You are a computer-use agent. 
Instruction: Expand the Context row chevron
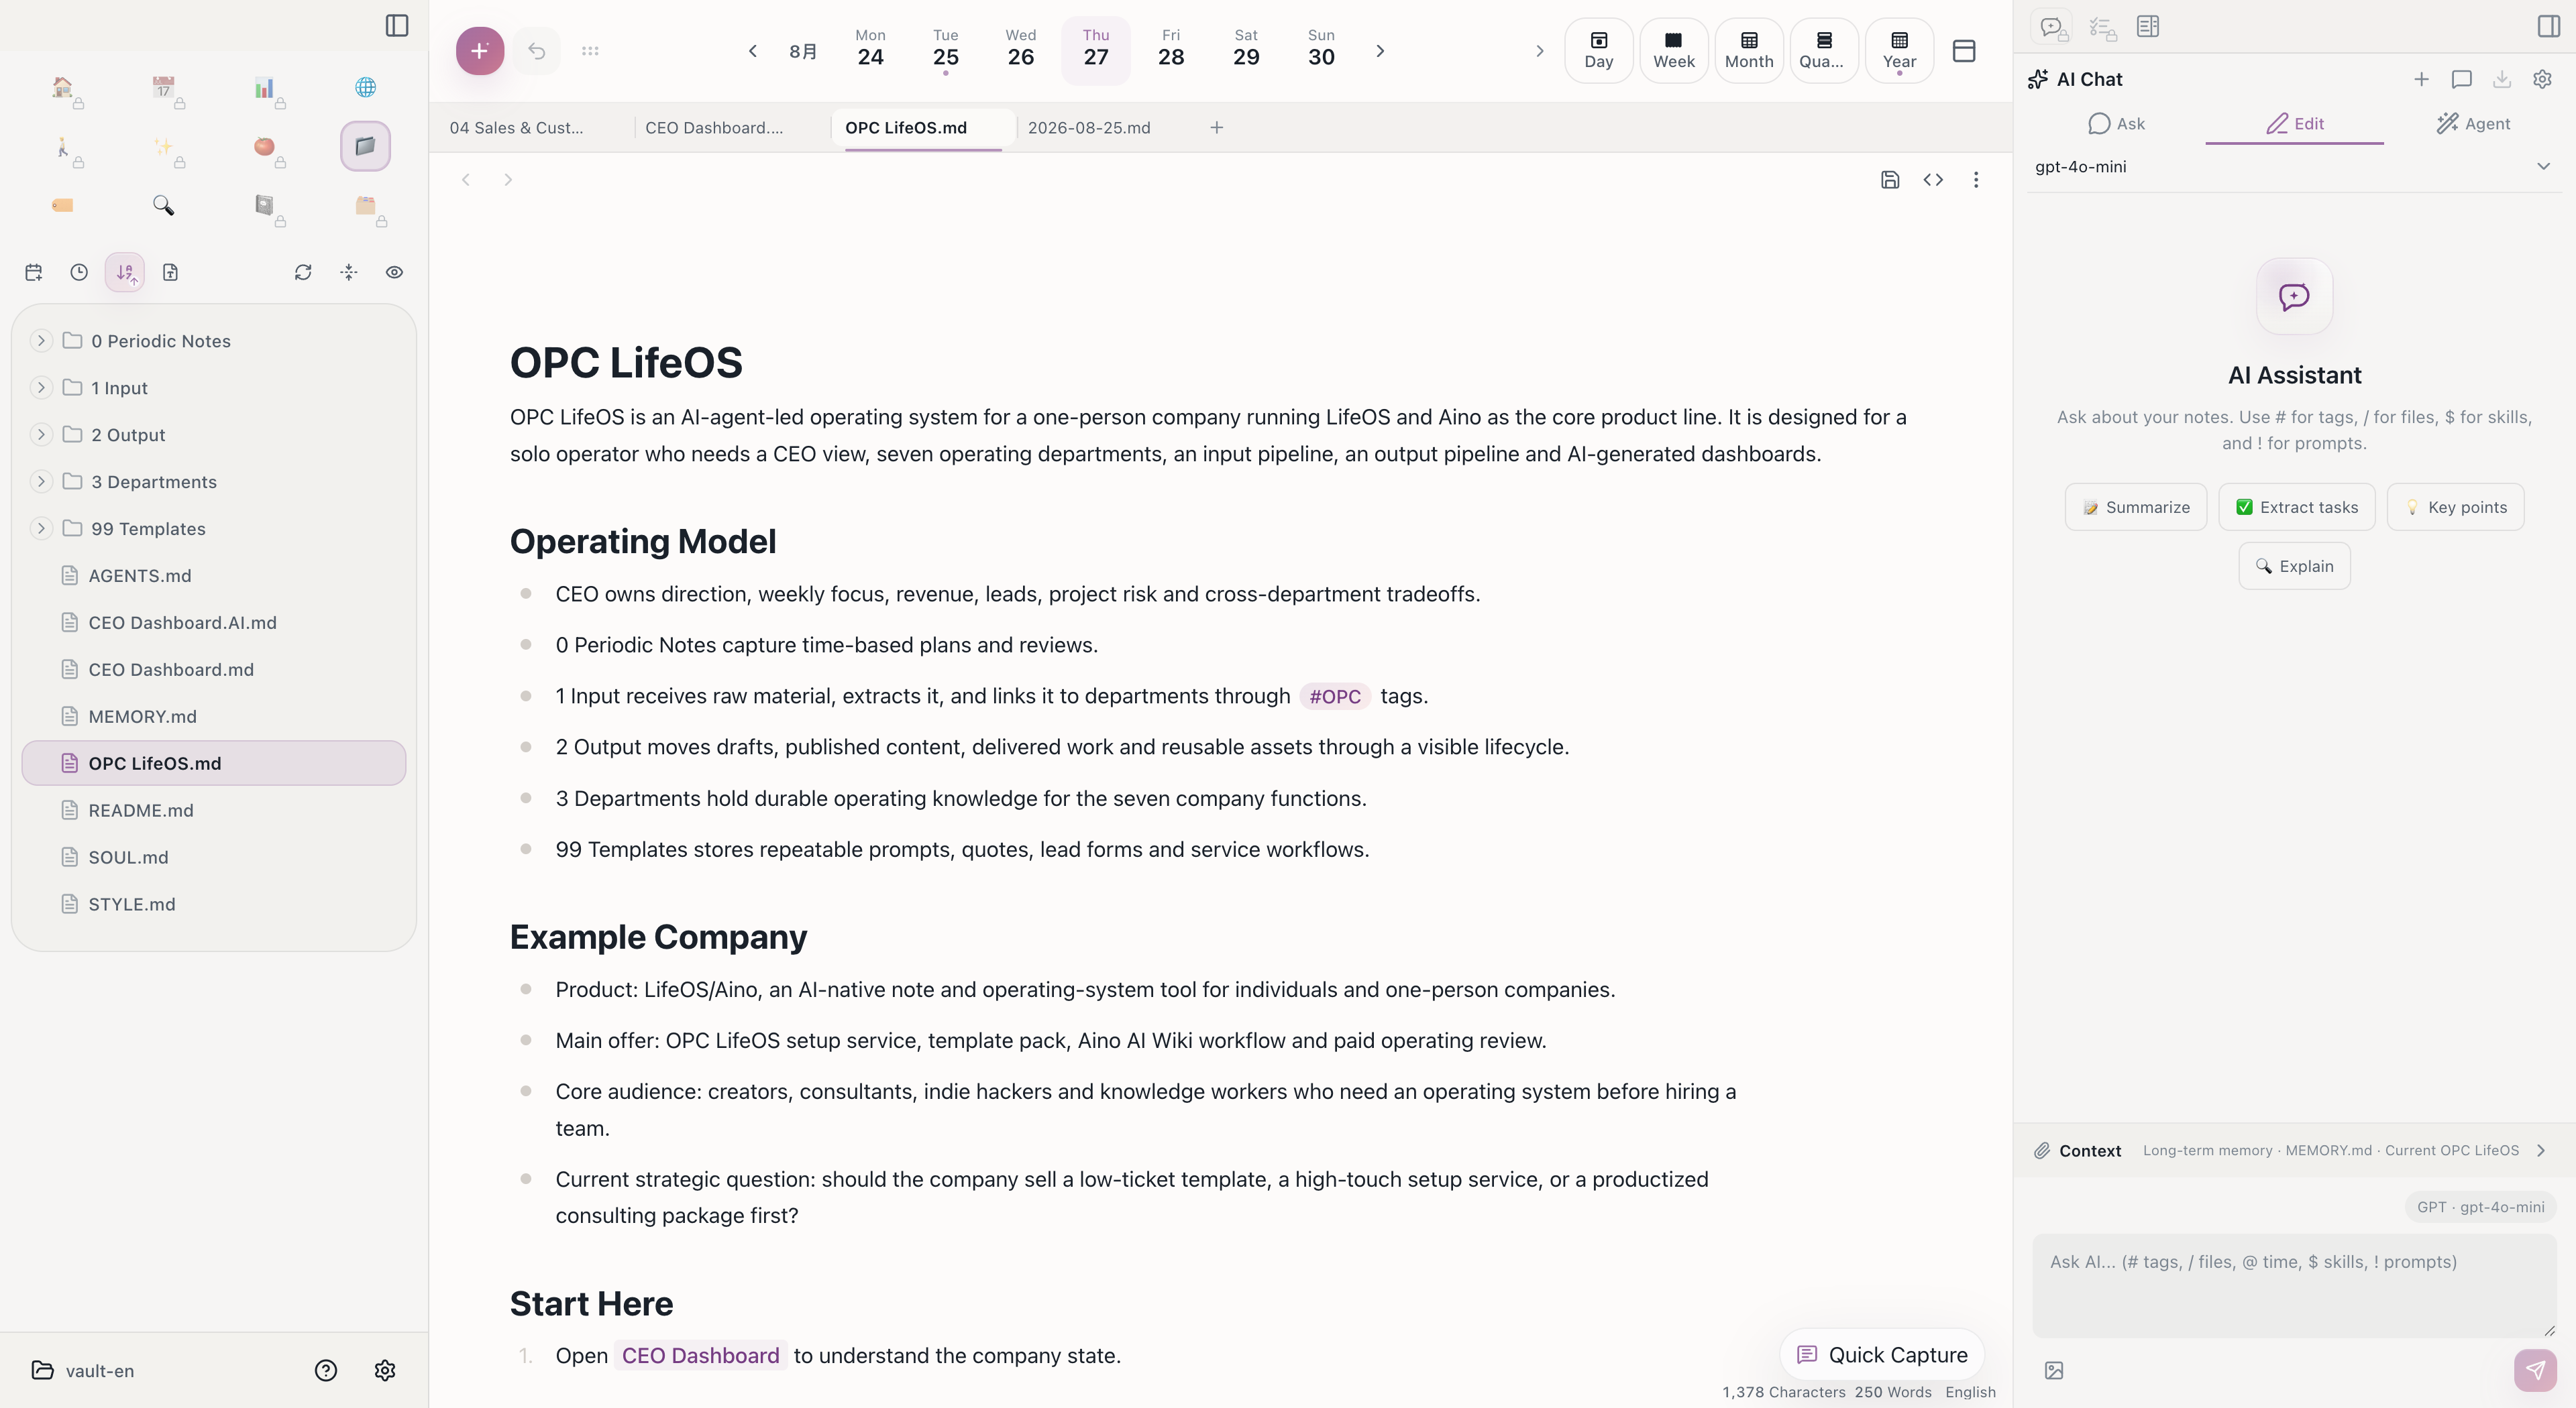tap(2541, 1150)
